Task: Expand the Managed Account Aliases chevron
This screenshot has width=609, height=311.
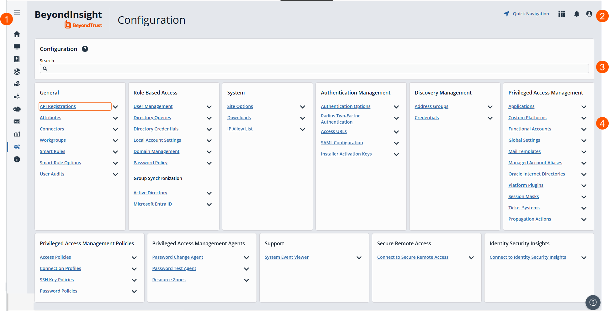Action: [x=584, y=163]
